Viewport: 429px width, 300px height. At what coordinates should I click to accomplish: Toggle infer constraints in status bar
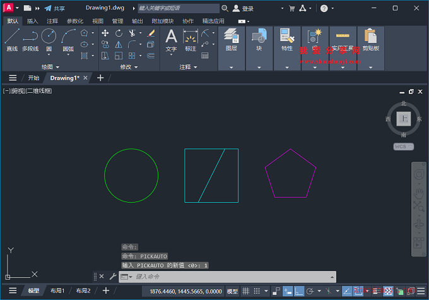276,291
